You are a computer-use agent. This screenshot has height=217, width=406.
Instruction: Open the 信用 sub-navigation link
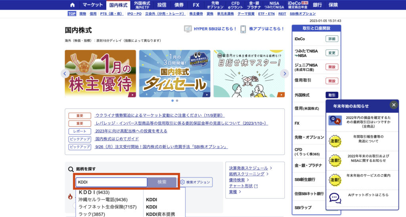click(93, 14)
